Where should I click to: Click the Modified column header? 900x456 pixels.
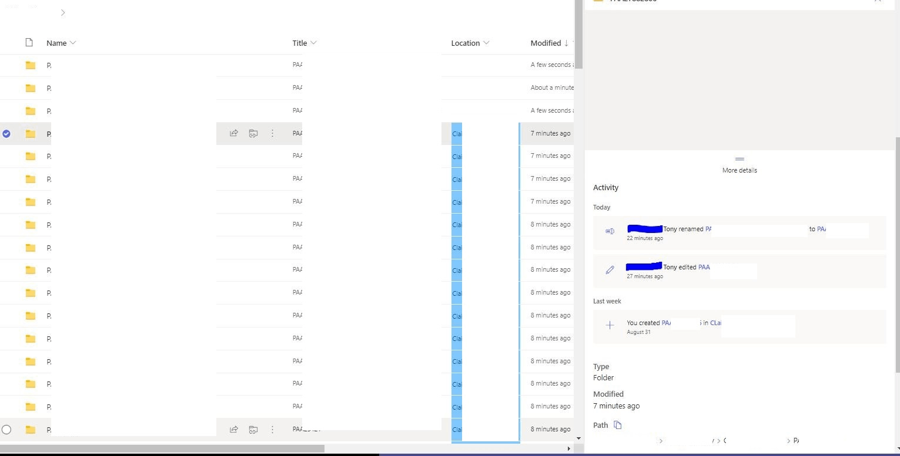pyautogui.click(x=546, y=43)
